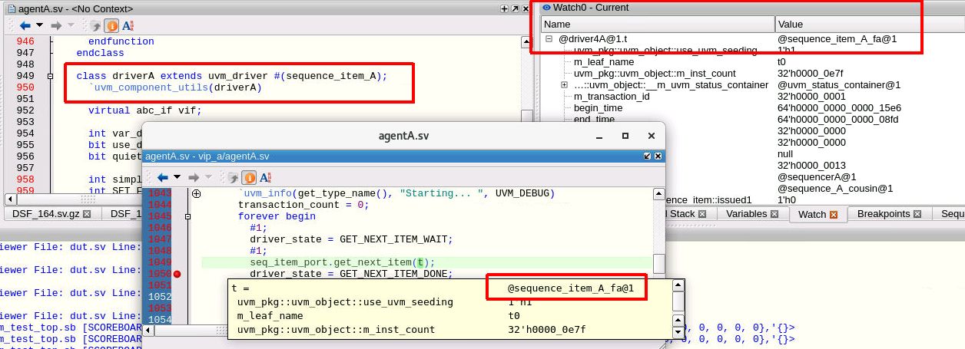Click undock icon of floating vip_a/agentA.sv pane

[x=647, y=156]
